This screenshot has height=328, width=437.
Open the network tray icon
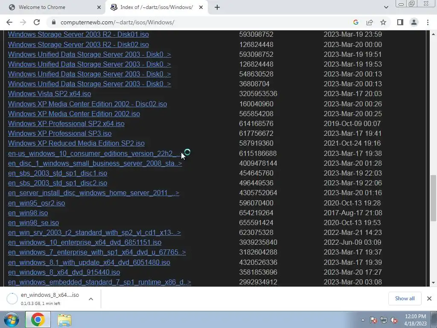pos(384,320)
